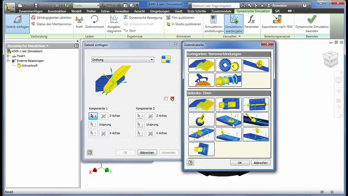348x196 pixels.
Task: Click the search keyword input field
Action: [216, 6]
